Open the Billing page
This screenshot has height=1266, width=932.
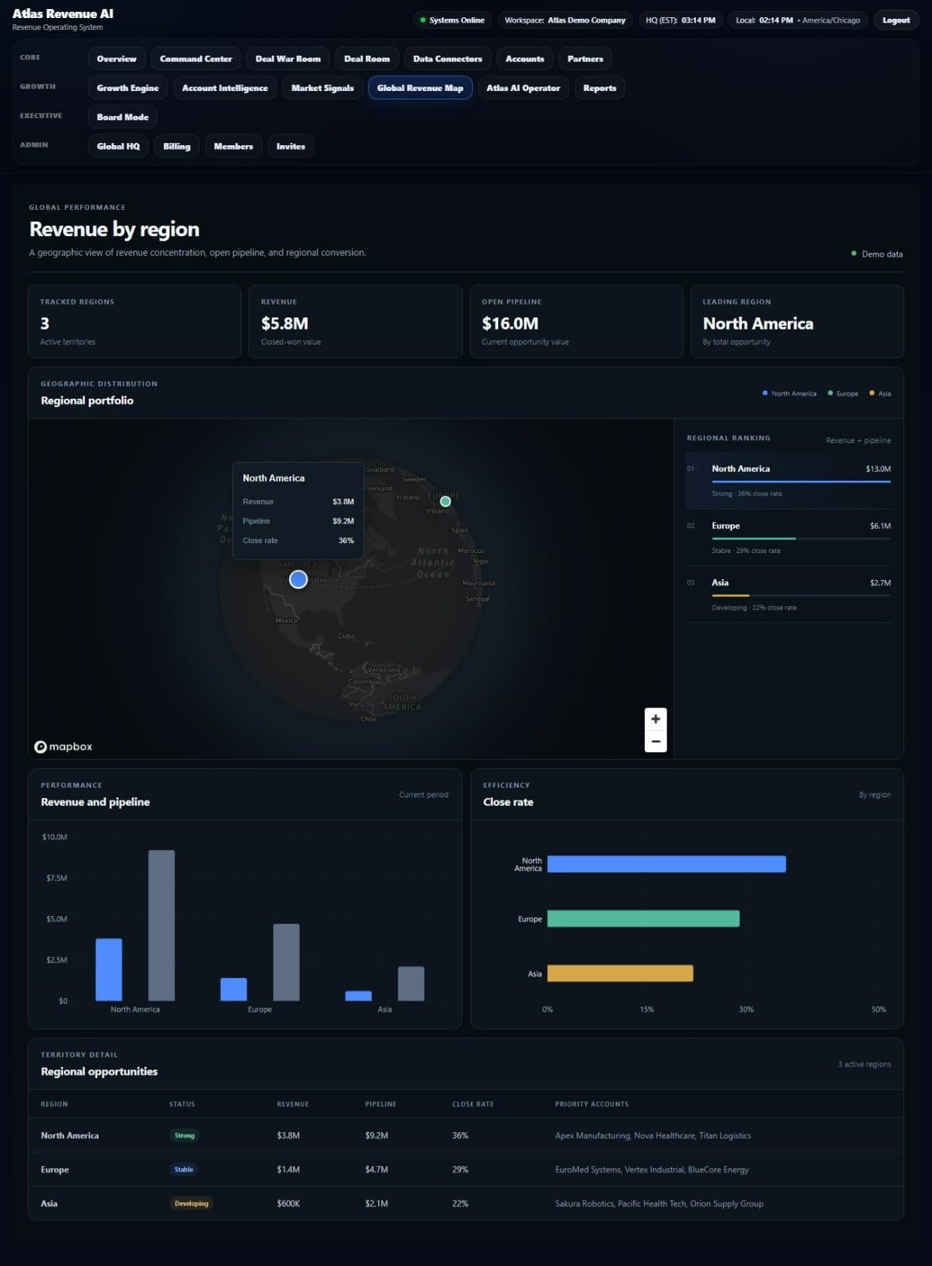177,147
